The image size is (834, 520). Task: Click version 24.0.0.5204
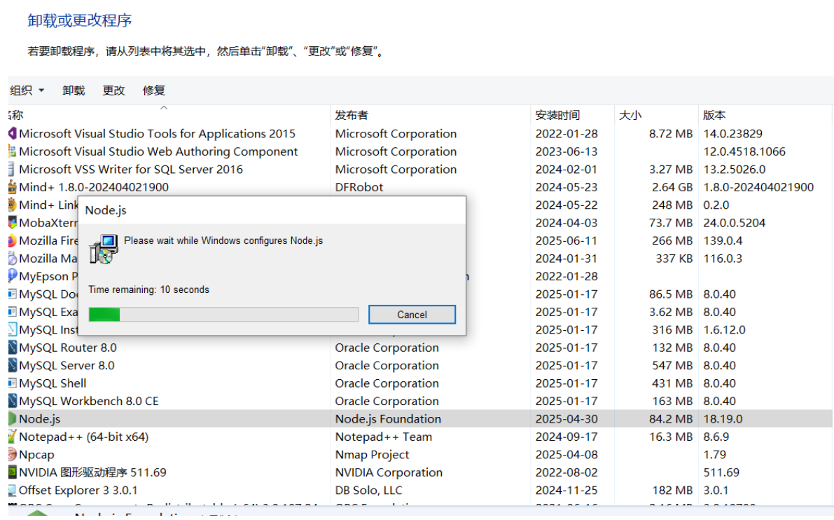[734, 222]
